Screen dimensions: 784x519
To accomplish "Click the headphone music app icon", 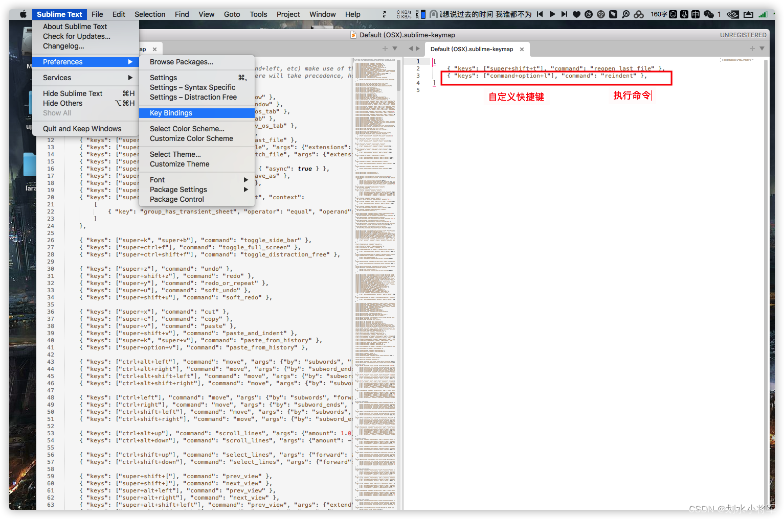I will 433,14.
